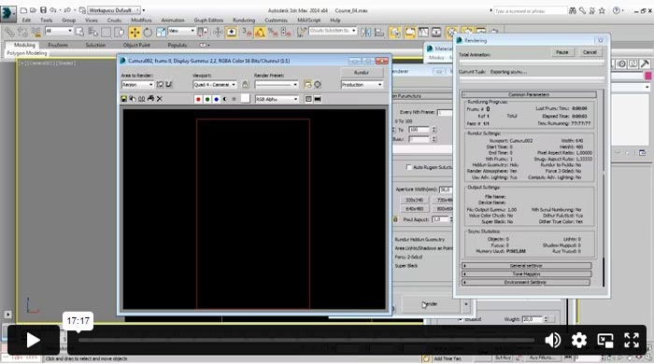Viewport: 654px width, 364px height.
Task: Click the Cancel button in Rendering dialog
Action: click(590, 52)
